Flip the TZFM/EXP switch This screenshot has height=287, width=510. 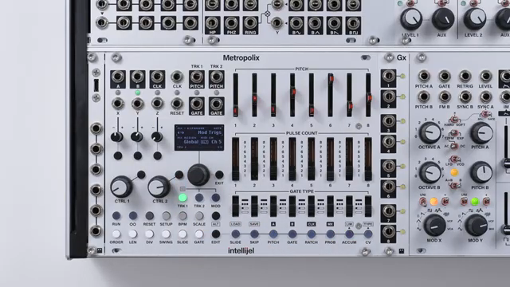tap(454, 133)
